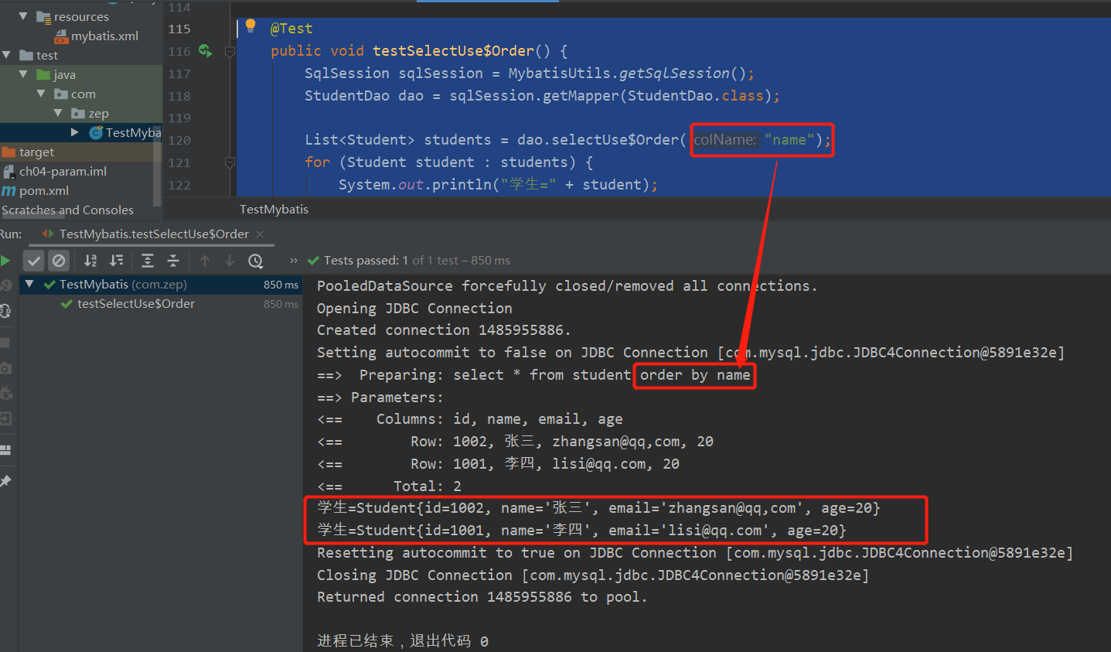Image resolution: width=1111 pixels, height=652 pixels.
Task: Click the "Opening JDBC Connection" console line
Action: pyautogui.click(x=414, y=308)
